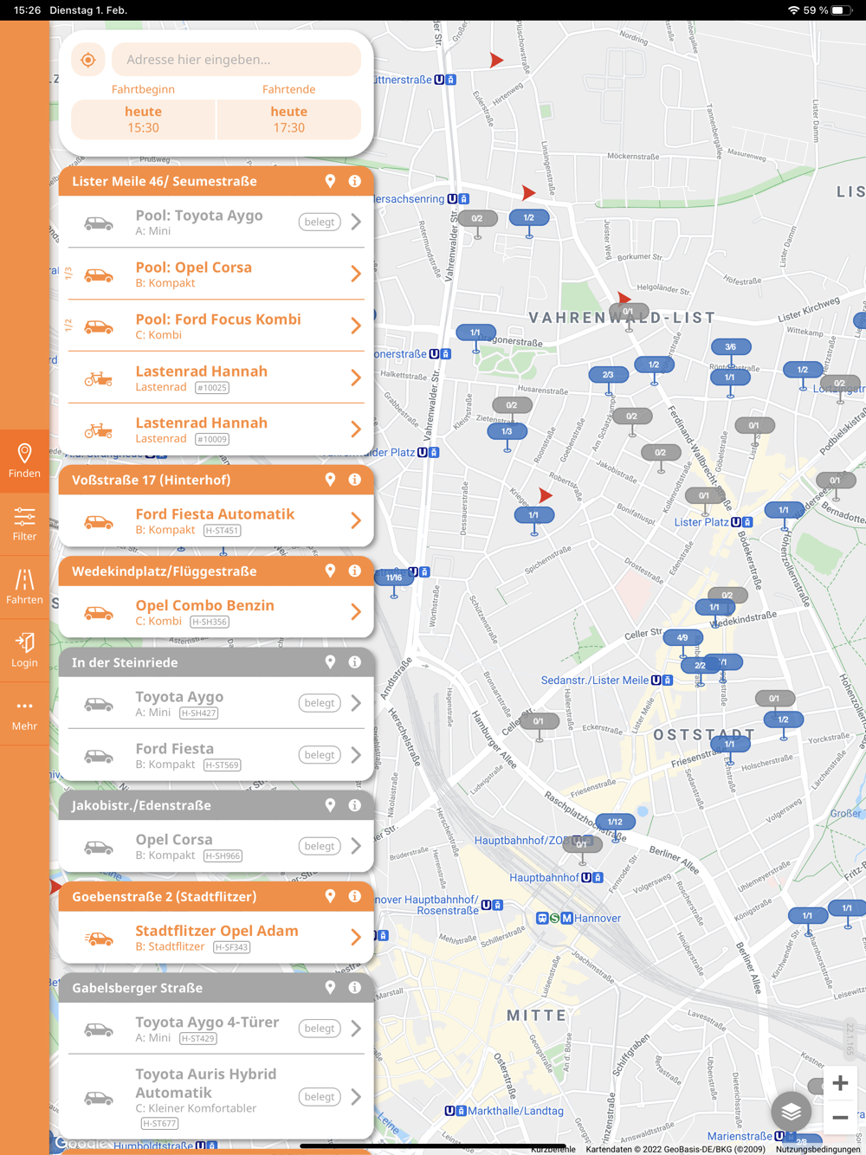The image size is (866, 1155).
Task: Open map layers button
Action: tap(792, 1111)
